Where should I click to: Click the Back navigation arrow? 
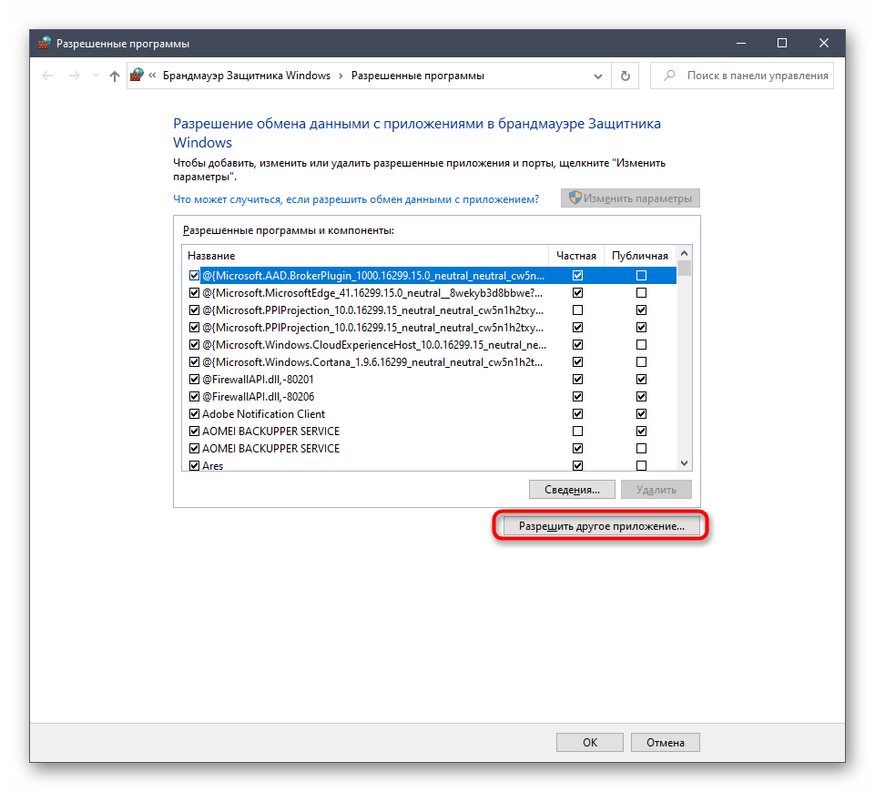47,76
